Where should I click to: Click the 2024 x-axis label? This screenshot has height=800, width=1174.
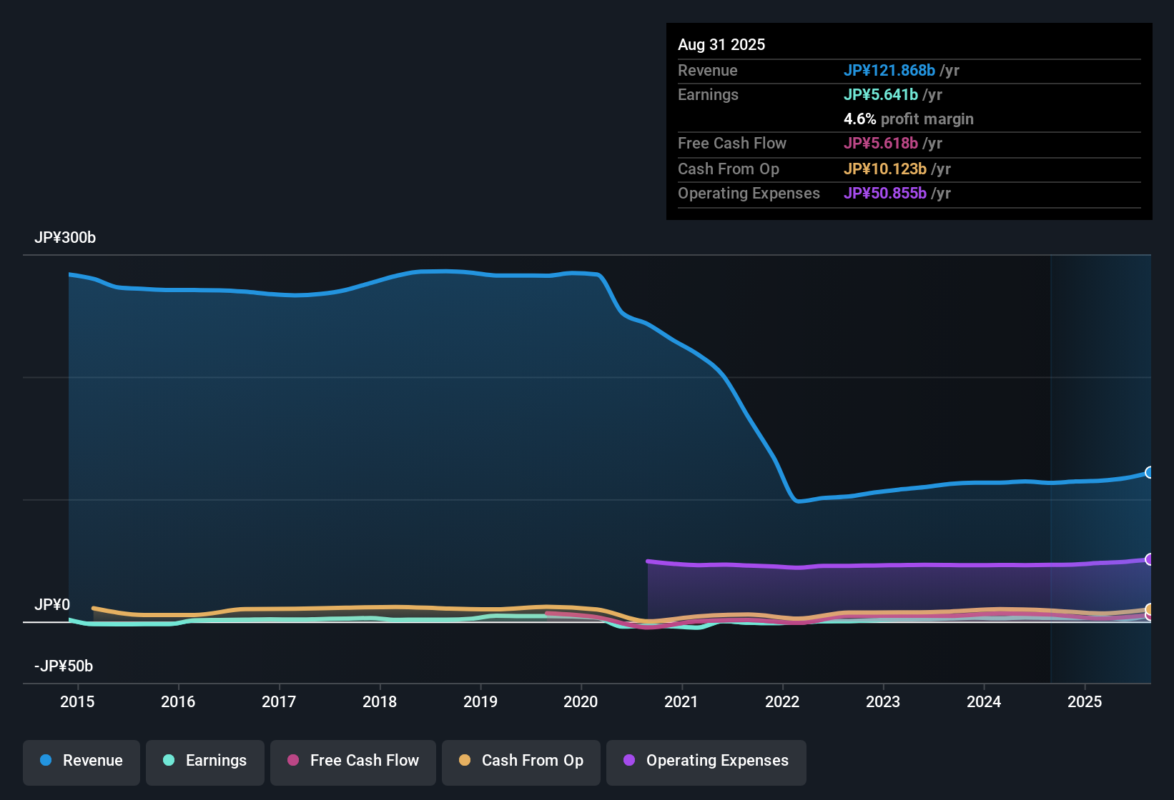[x=984, y=701]
